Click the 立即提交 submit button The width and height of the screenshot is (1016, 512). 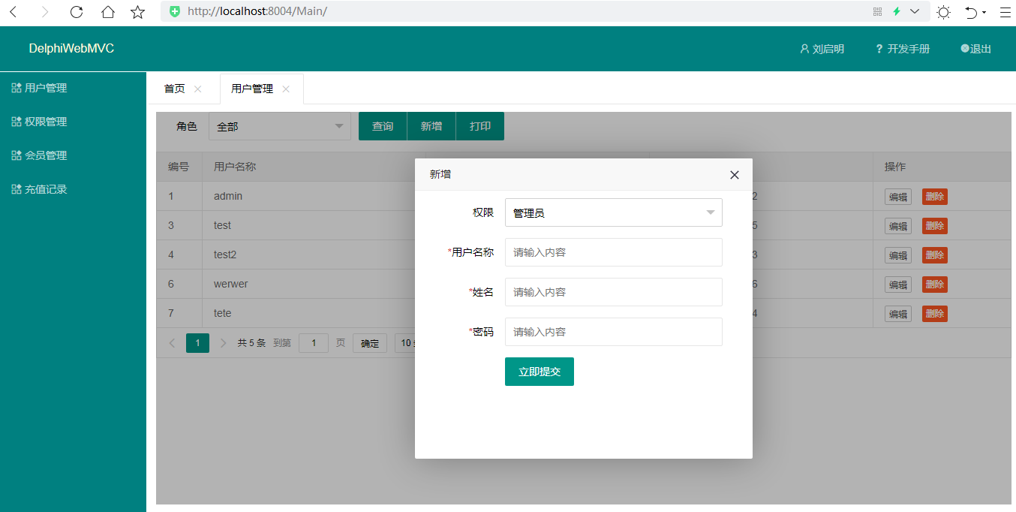coord(539,372)
